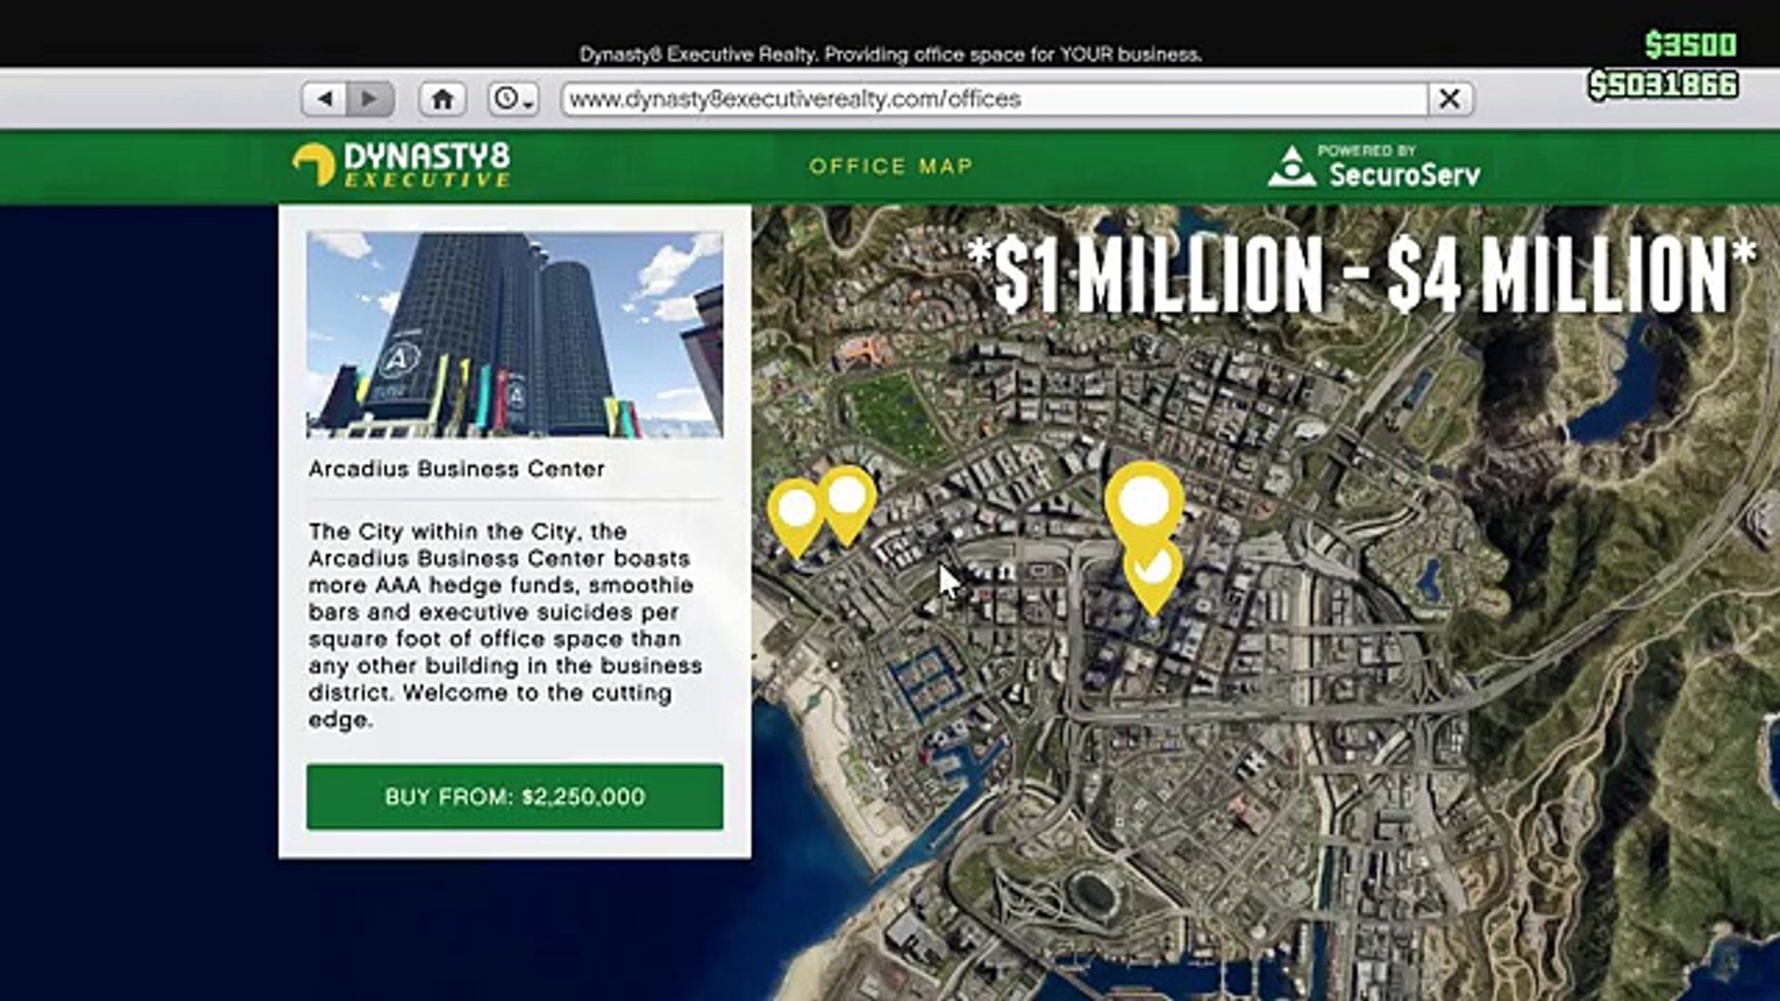Click the SecuroServ logo in header
This screenshot has height=1001, width=1780.
pos(1374,166)
